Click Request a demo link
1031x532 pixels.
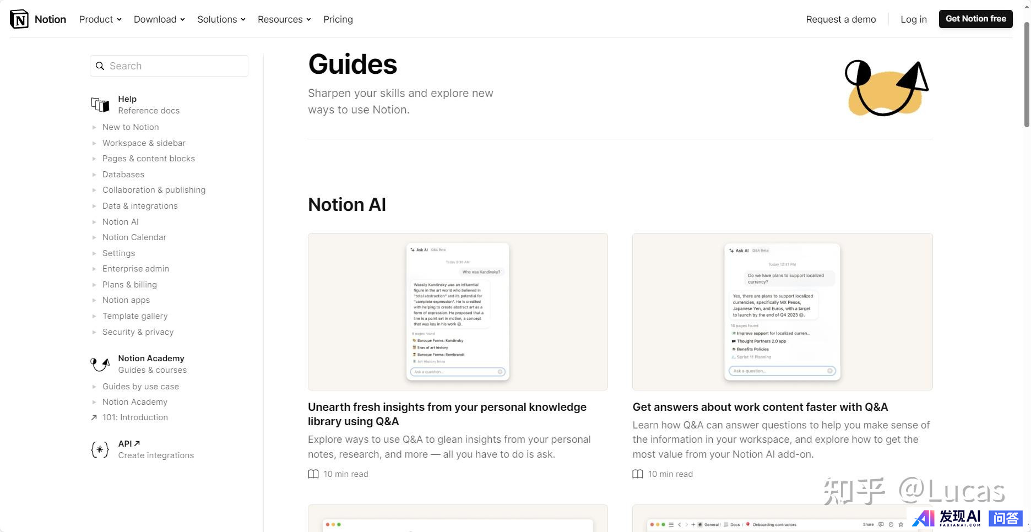coord(841,19)
